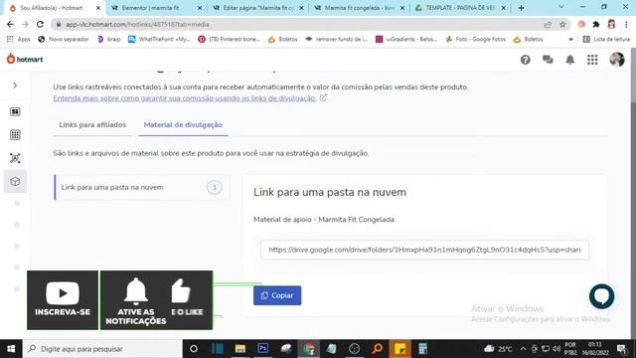Switch to Links para afiliados tab
This screenshot has width=636, height=358.
click(92, 125)
